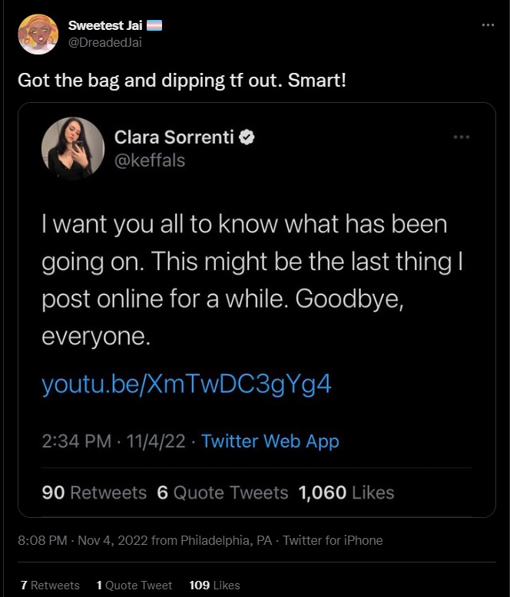
Task: View the 90 Retweets list
Action: tap(94, 493)
